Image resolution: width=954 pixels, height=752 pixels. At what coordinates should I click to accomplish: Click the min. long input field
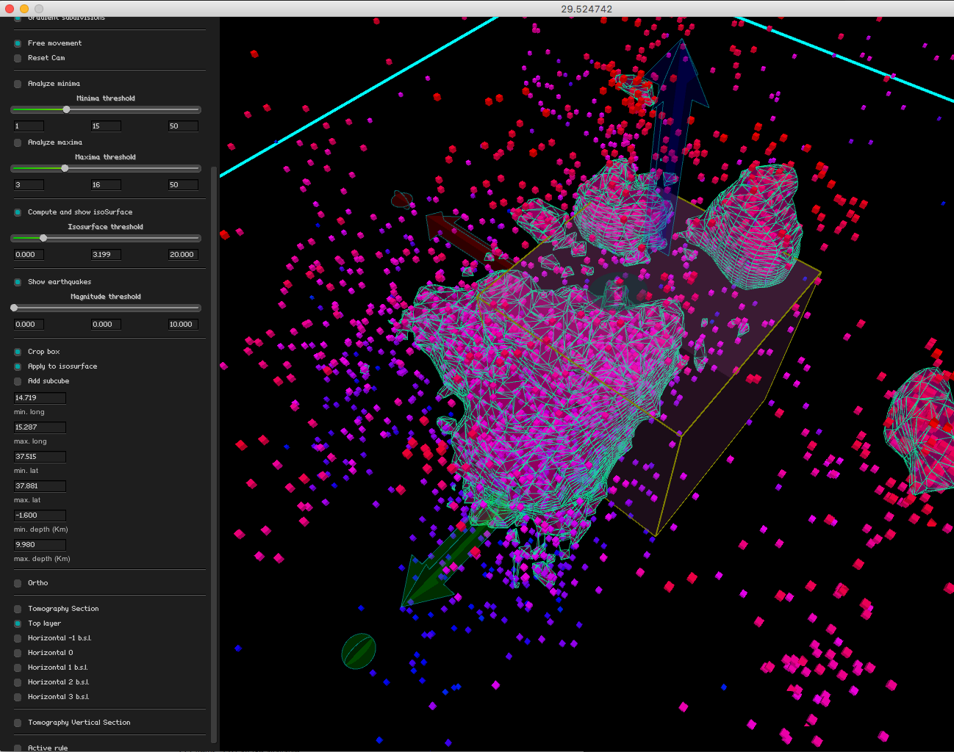click(40, 398)
